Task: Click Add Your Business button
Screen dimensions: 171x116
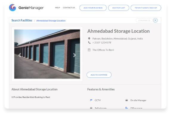Action: click(x=93, y=8)
